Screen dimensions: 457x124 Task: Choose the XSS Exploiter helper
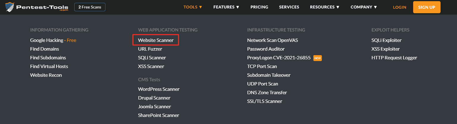(x=385, y=49)
